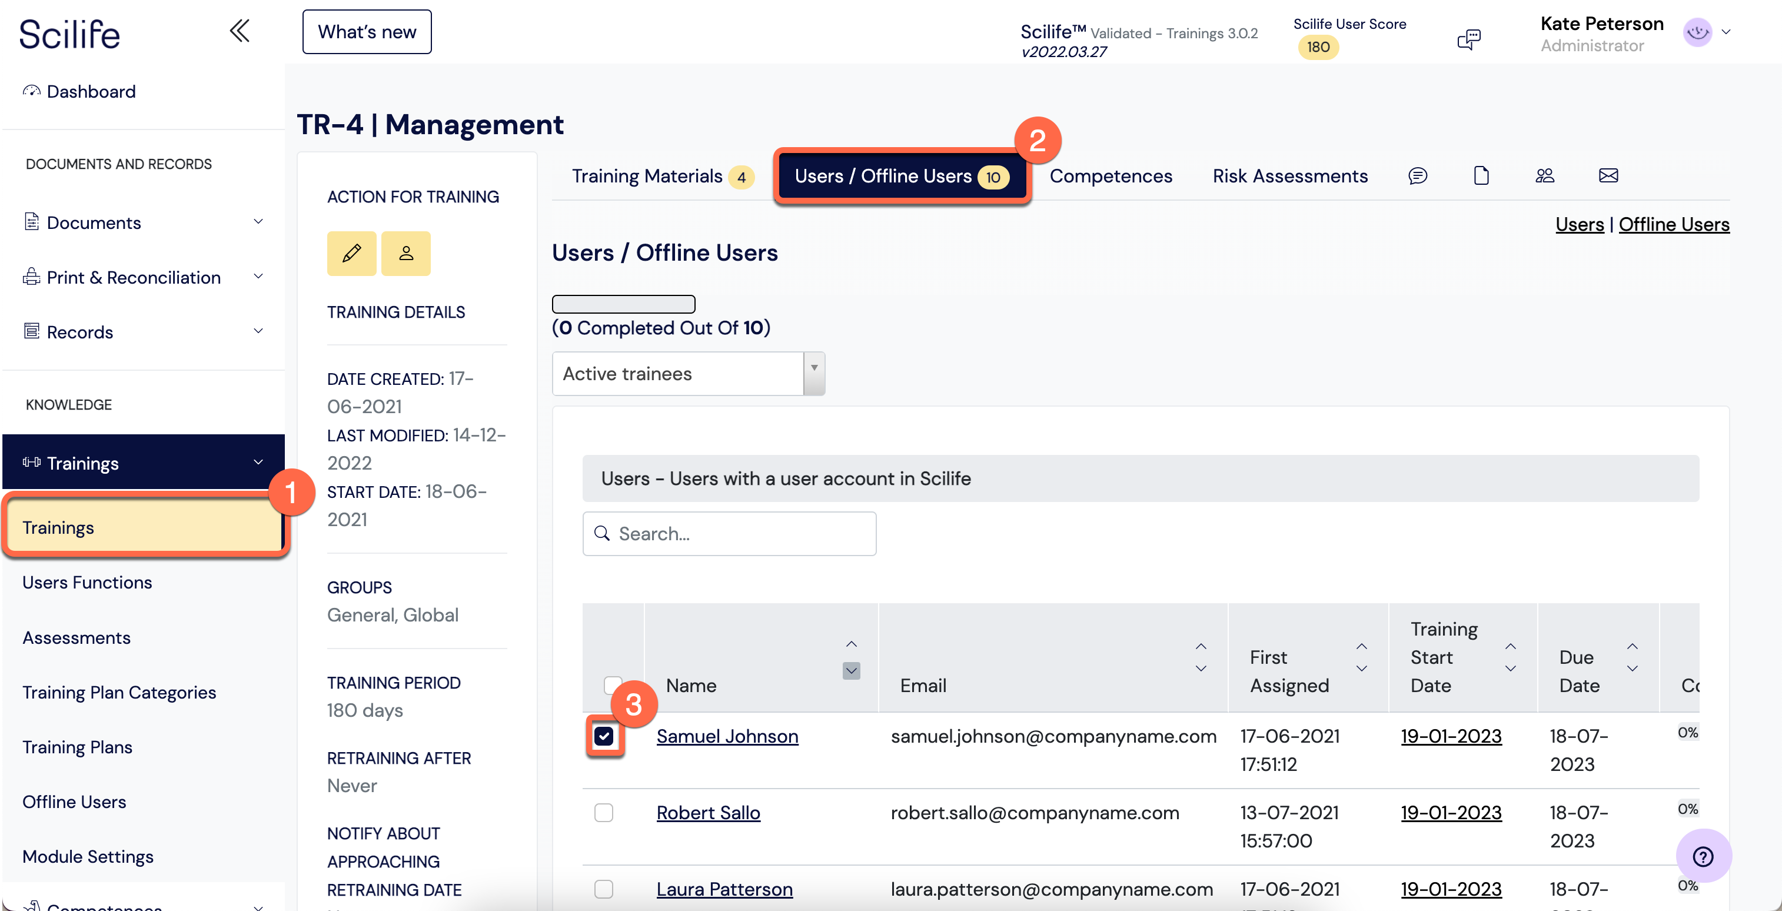Collapse the Trainings section chevron
The width and height of the screenshot is (1782, 911).
coord(258,462)
